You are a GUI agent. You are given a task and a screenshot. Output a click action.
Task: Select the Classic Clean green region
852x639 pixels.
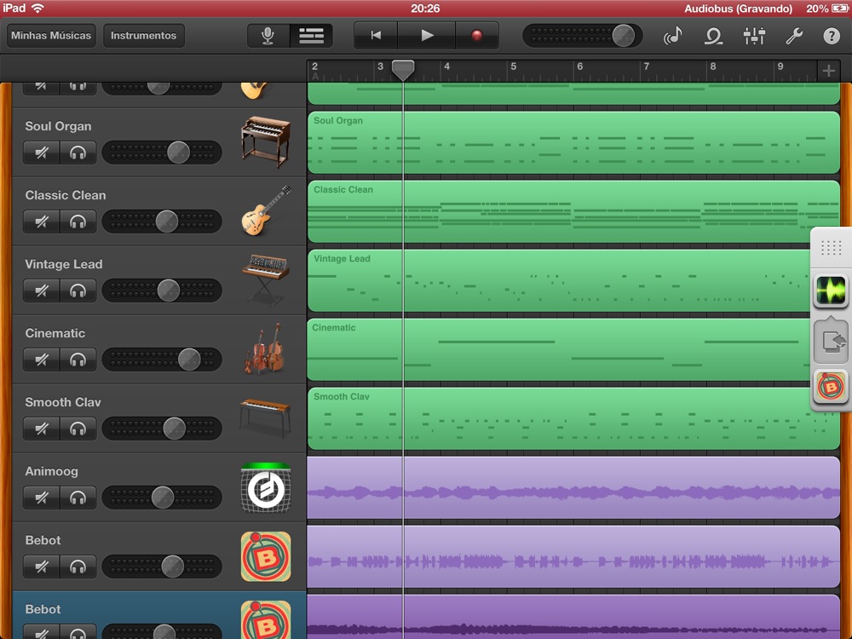573,211
